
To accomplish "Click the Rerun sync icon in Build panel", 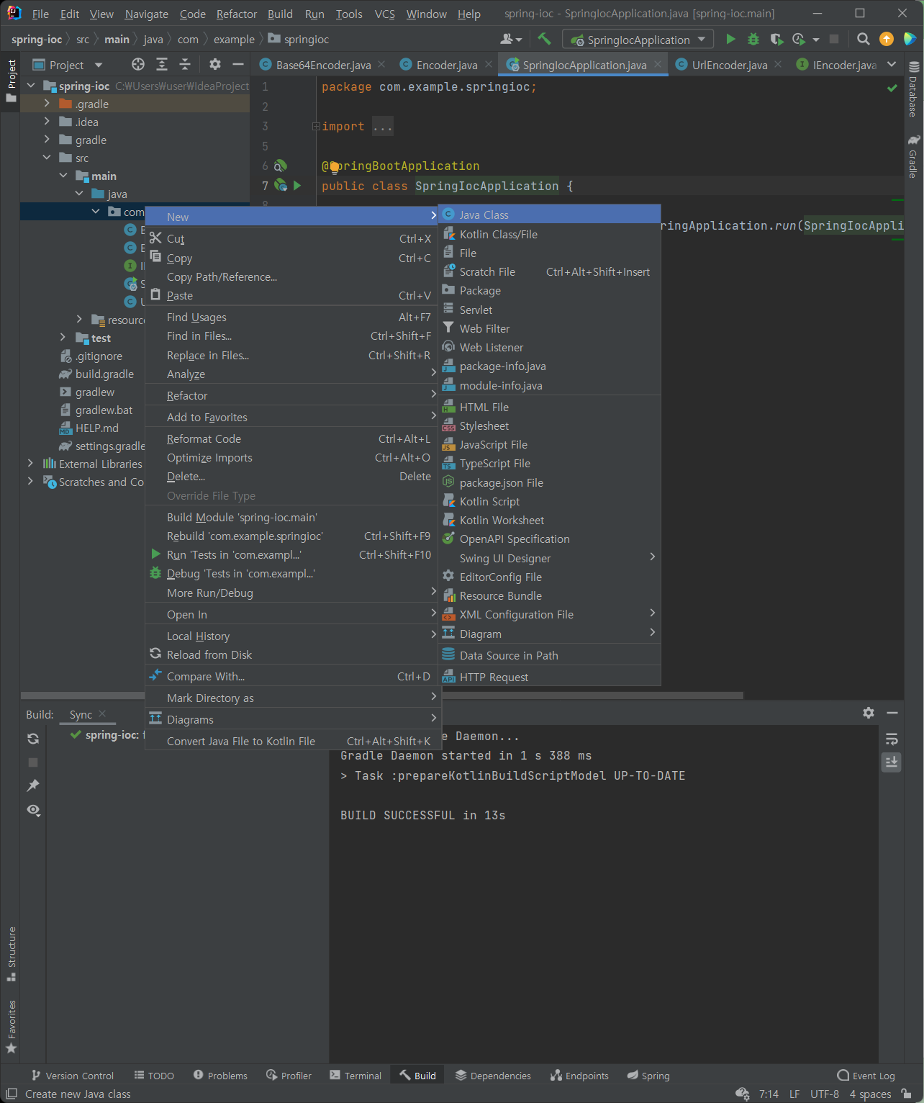I will pyautogui.click(x=33, y=739).
